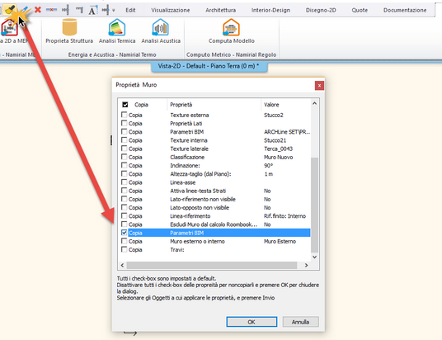442x340 pixels.
Task: Open the Architettura ribbon tab
Action: pos(220,10)
